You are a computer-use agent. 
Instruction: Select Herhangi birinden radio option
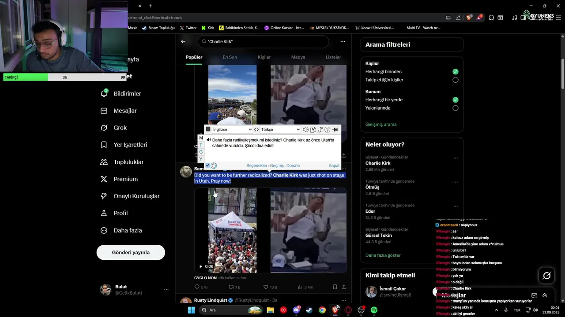[456, 71]
